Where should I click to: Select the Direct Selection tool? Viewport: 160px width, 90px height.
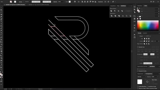click(1, 10)
